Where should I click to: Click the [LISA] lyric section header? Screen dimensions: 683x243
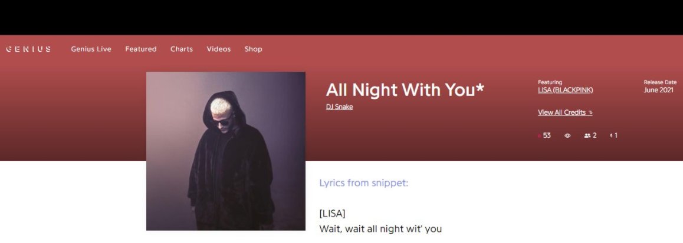pyautogui.click(x=332, y=214)
